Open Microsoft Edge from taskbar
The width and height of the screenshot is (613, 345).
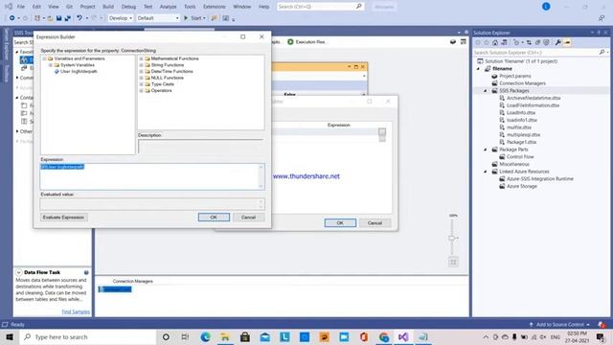205,336
